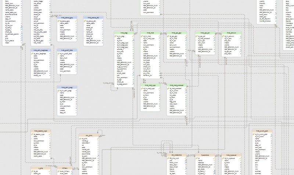
Task: Click blue arrow on id_deg_parent row
Action: tap(133, 84)
